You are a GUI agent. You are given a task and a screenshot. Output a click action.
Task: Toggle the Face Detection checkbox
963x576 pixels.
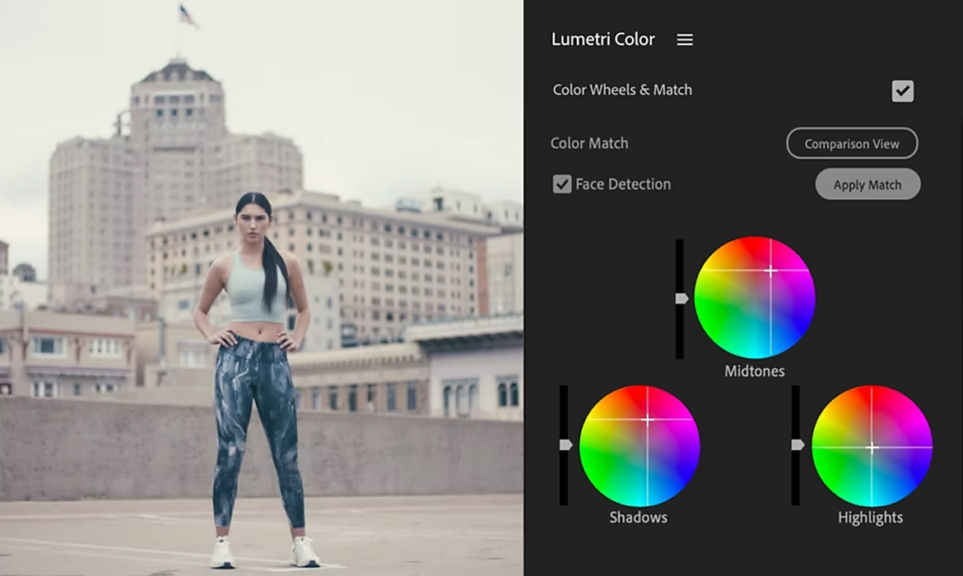(x=561, y=183)
